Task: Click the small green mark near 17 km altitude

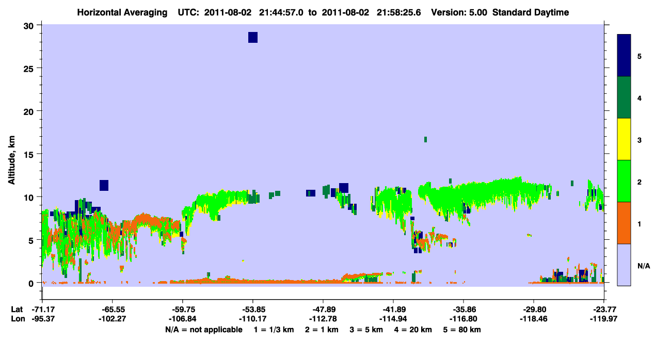Action: 425,139
